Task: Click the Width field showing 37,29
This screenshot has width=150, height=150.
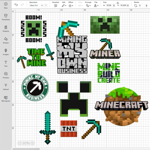Action: pyautogui.click(x=109, y=5)
